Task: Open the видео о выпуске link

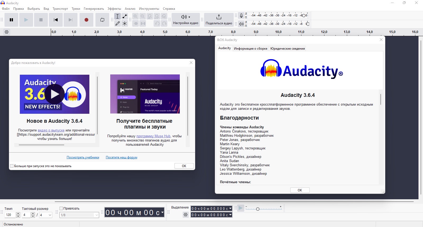Action: click(51, 130)
